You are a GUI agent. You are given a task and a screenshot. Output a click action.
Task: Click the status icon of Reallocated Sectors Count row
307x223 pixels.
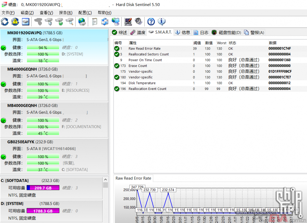(x=117, y=54)
